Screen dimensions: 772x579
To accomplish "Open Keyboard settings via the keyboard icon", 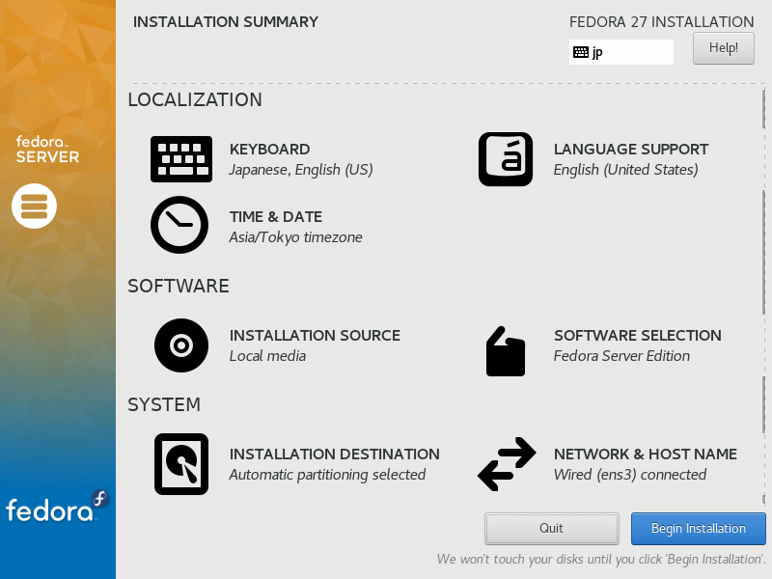I will pos(181,159).
